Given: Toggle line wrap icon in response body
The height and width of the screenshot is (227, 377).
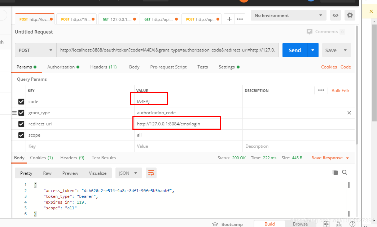Looking at the screenshot, I should 151,173.
